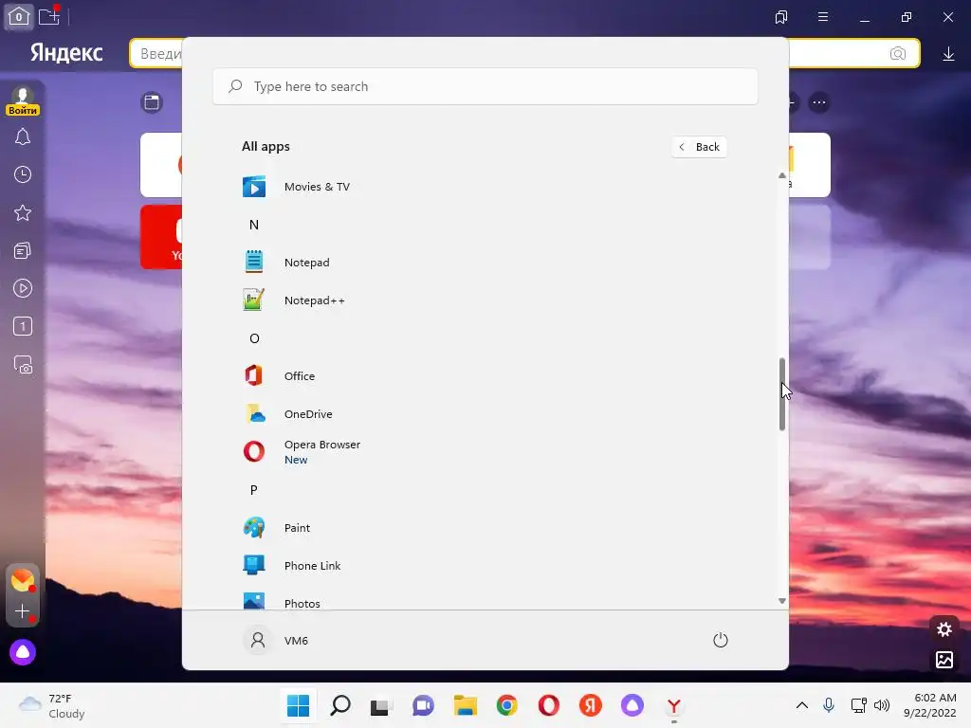
Task: Launch Alice assistant in Yandex sidebar
Action: click(x=23, y=652)
